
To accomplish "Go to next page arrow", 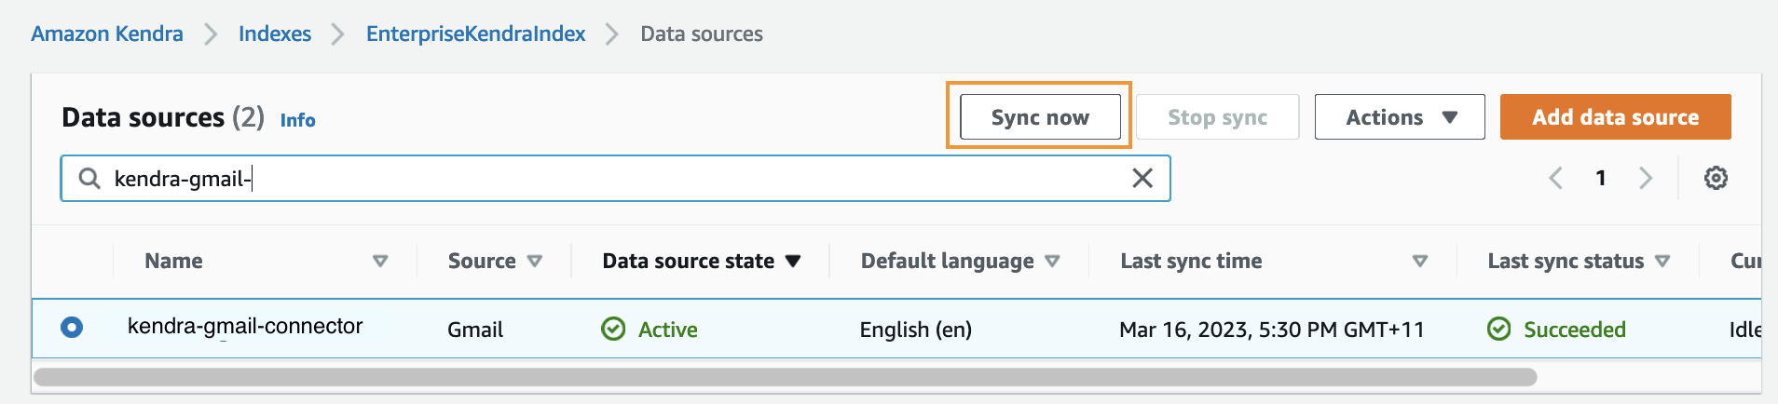I will point(1646,178).
